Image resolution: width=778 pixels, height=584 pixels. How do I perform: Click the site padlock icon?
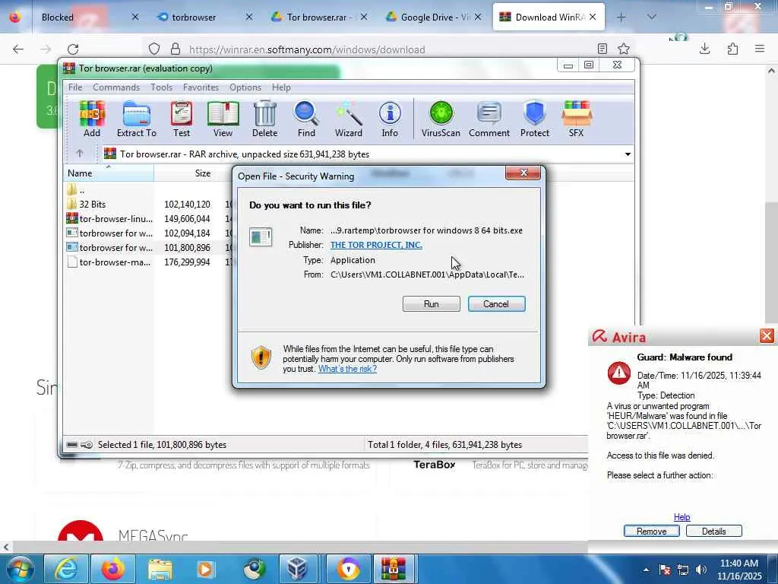(176, 49)
